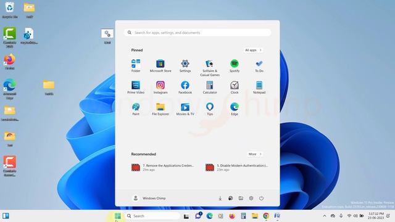The image size is (395, 222).
Task: Select desktop file with gears icon near Start menu
Action: coord(107,36)
